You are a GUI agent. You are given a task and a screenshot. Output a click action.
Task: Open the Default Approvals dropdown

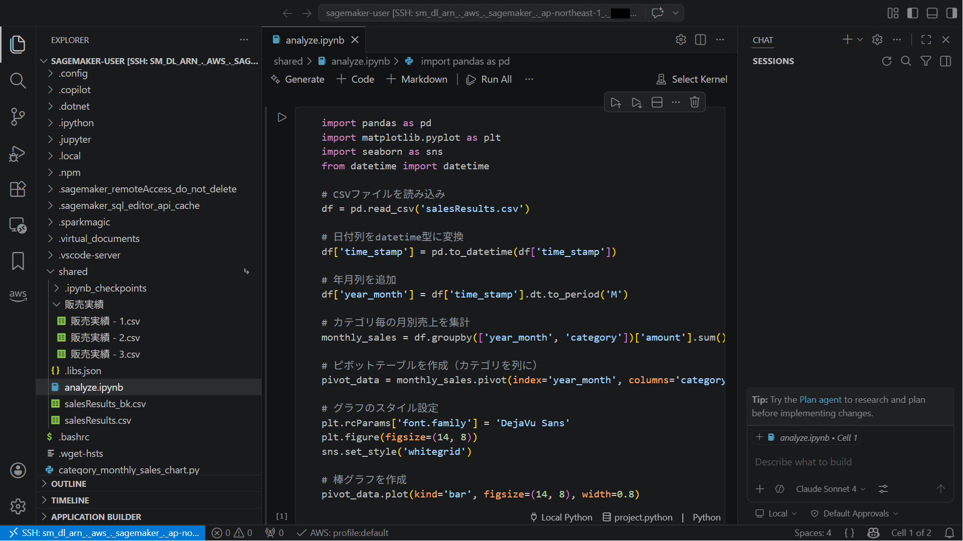(855, 513)
